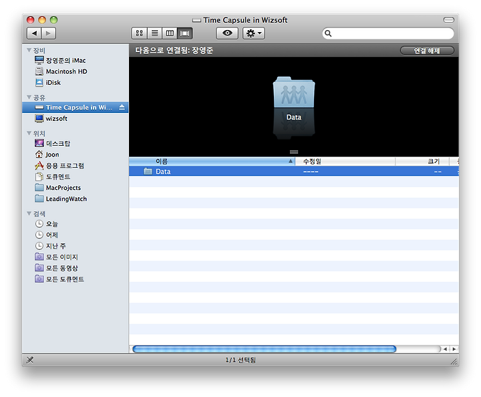Sort by 수정일 column header
The image size is (481, 397).
[345, 161]
